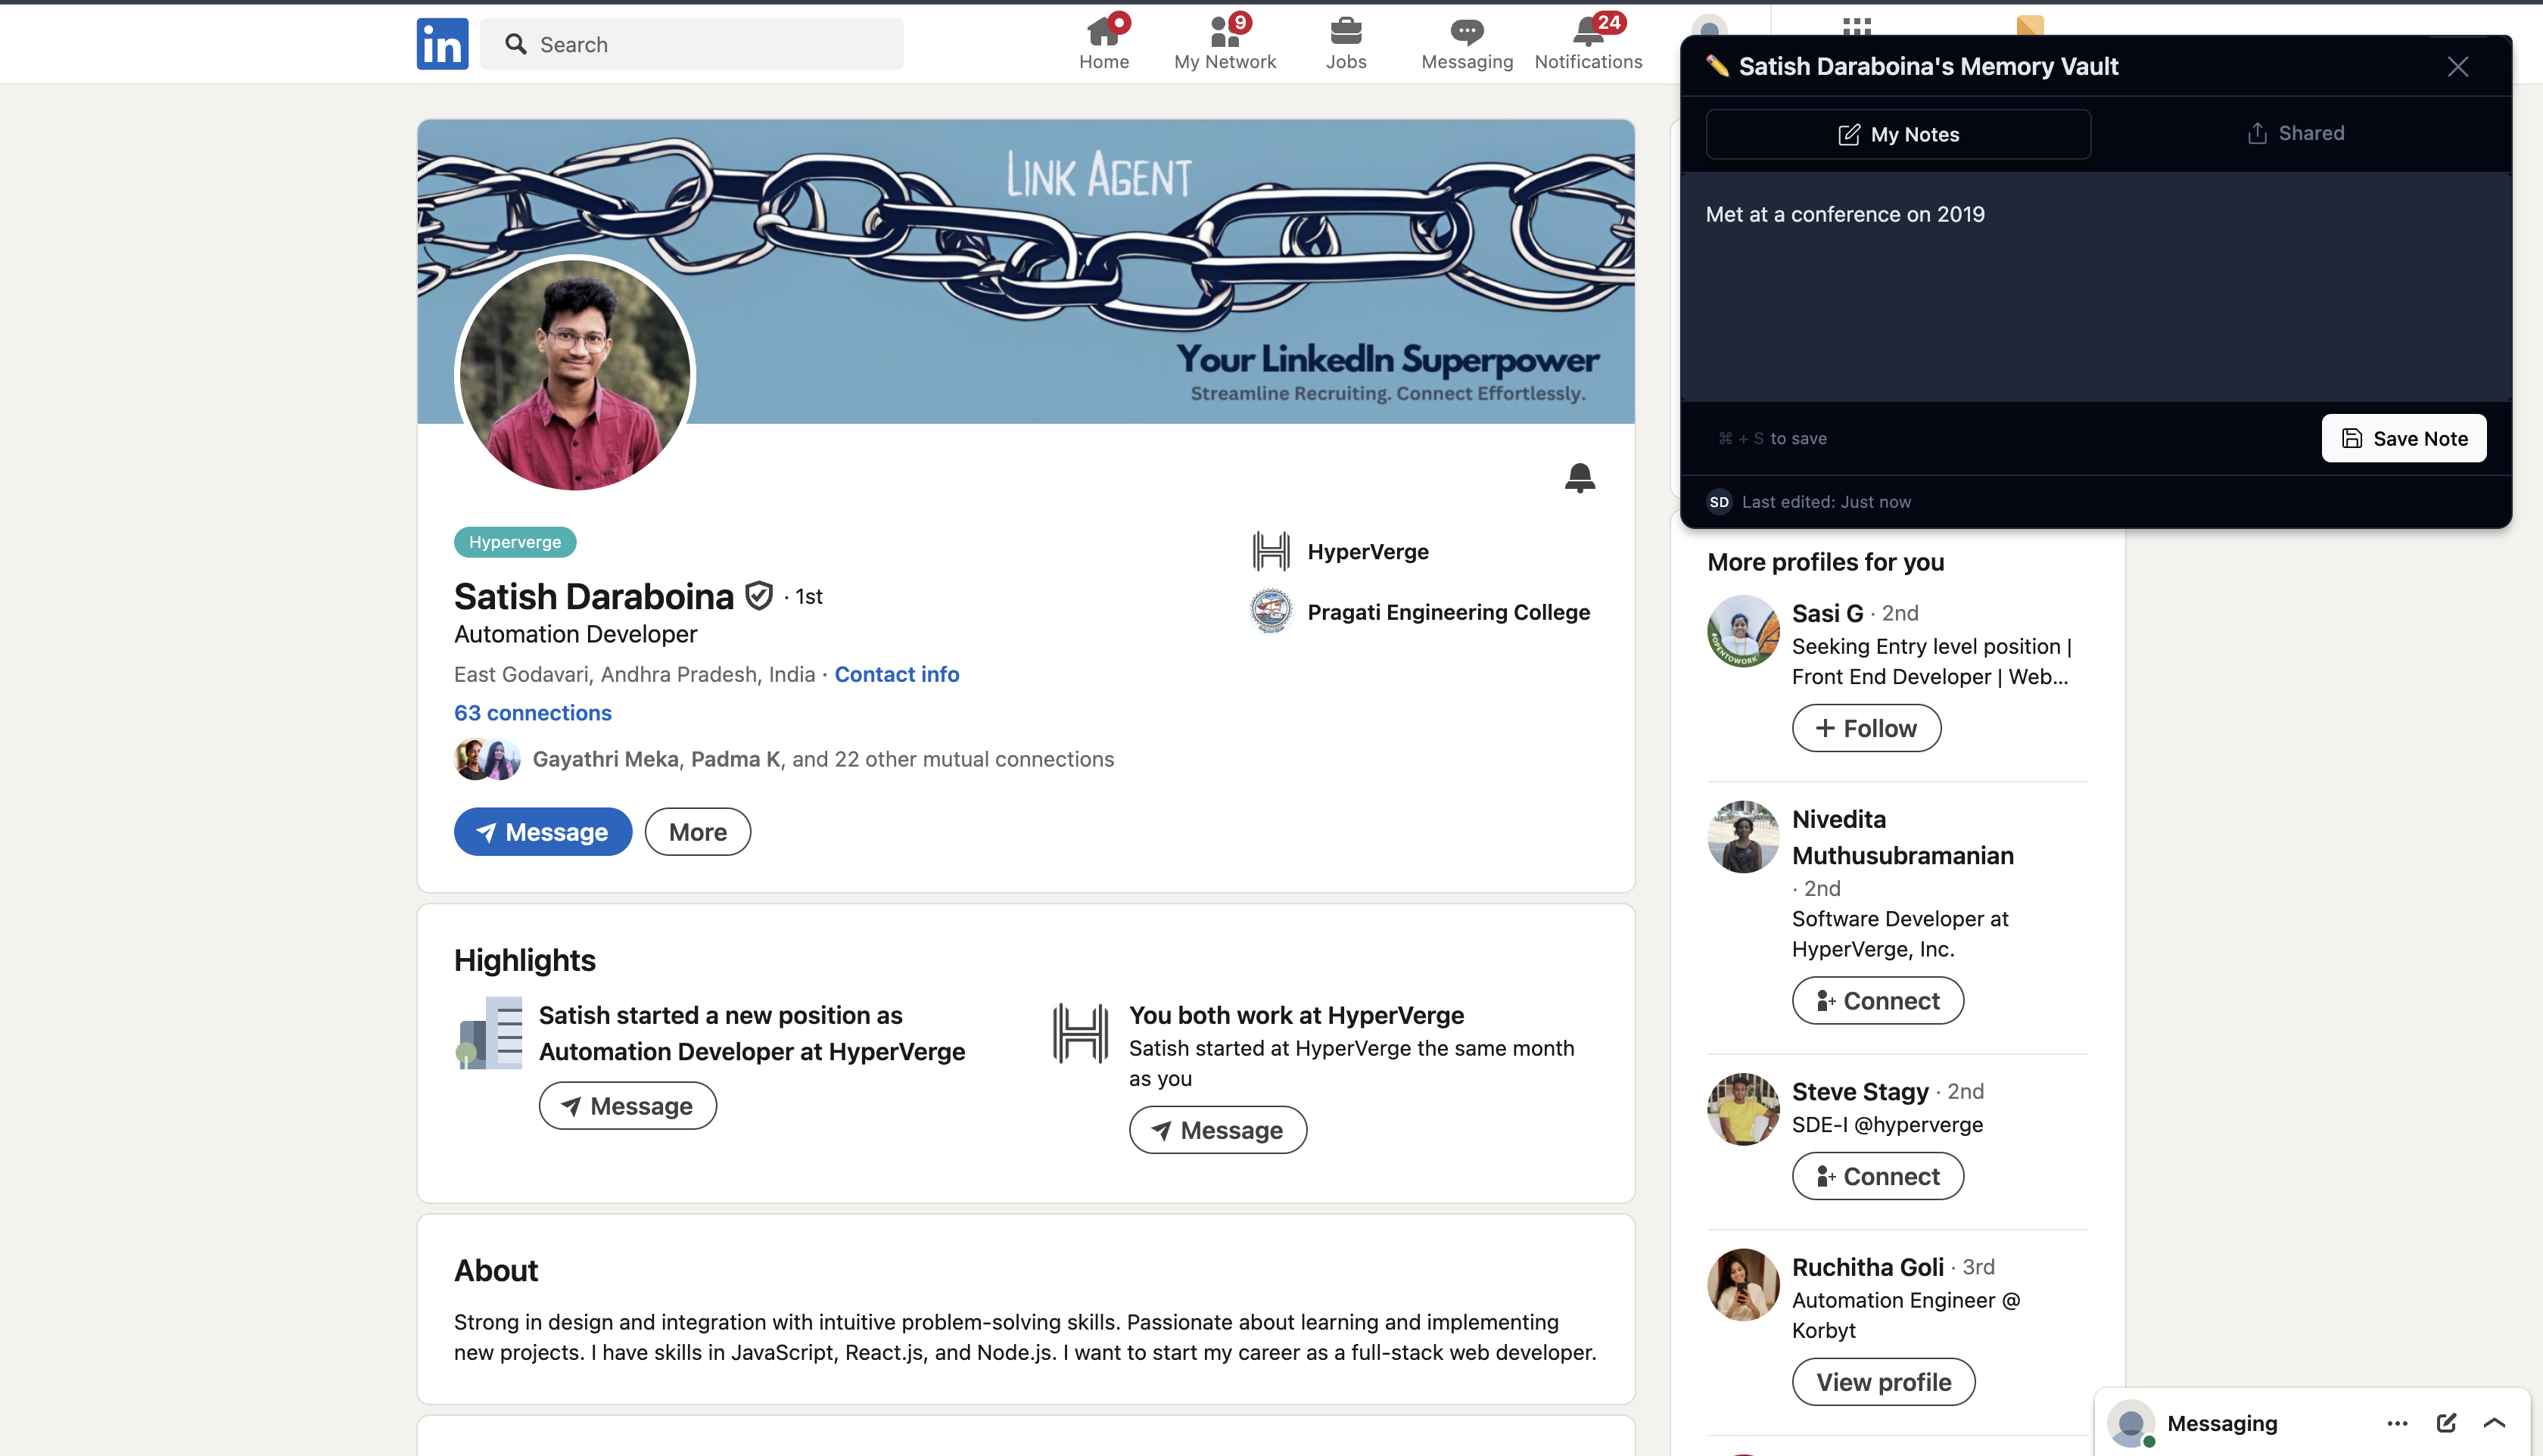Click the LinkedIn Search field

point(691,44)
